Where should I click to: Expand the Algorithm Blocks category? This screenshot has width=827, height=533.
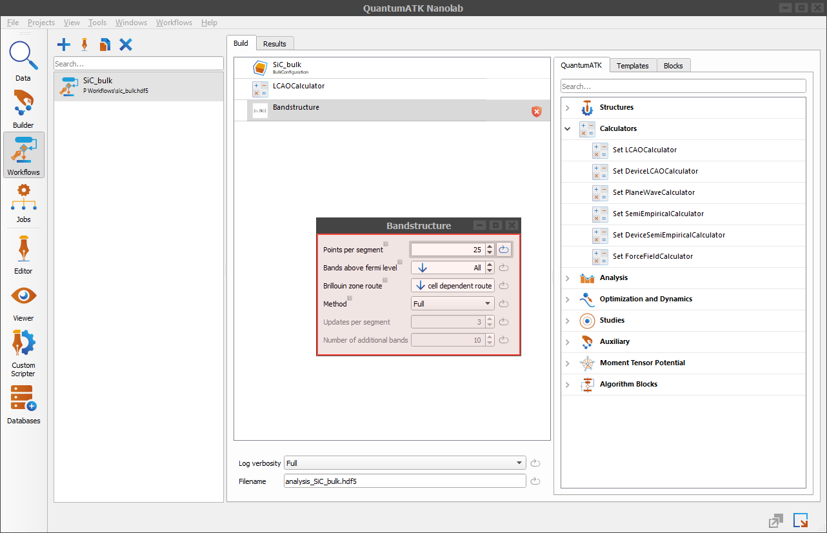click(x=568, y=385)
